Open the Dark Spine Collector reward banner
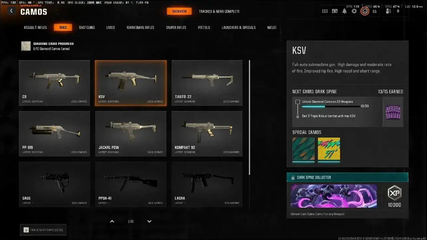The width and height of the screenshot is (427, 240). coord(348,195)
